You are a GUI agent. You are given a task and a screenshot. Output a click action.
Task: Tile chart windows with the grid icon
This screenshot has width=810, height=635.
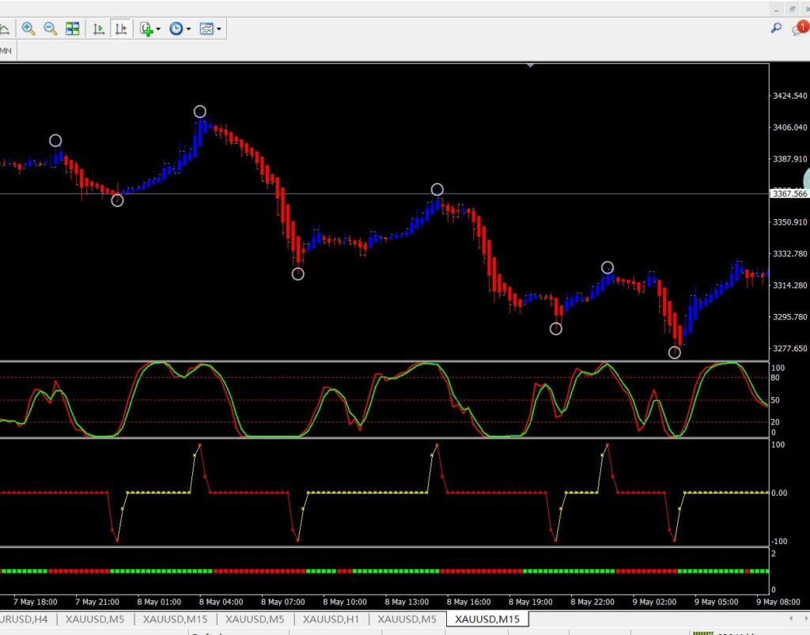pyautogui.click(x=72, y=29)
